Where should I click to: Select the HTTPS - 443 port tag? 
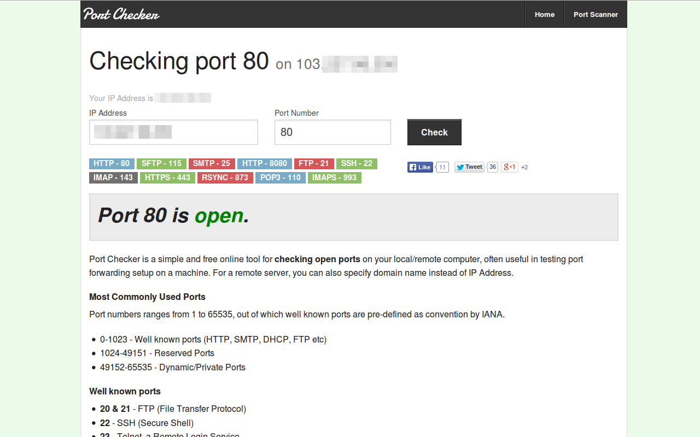click(167, 178)
